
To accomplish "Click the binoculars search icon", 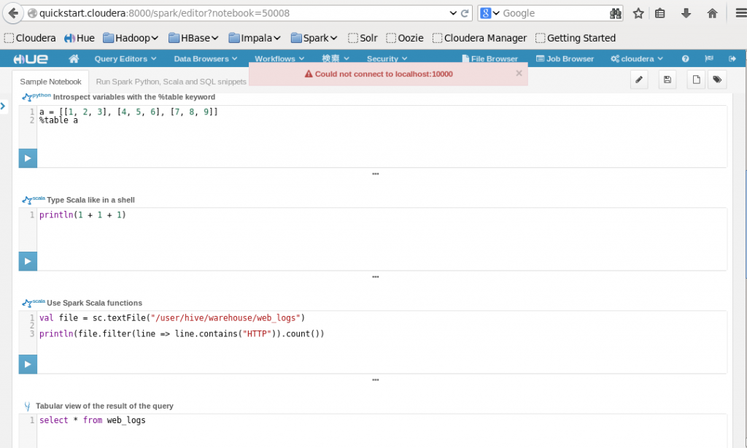I will point(616,13).
